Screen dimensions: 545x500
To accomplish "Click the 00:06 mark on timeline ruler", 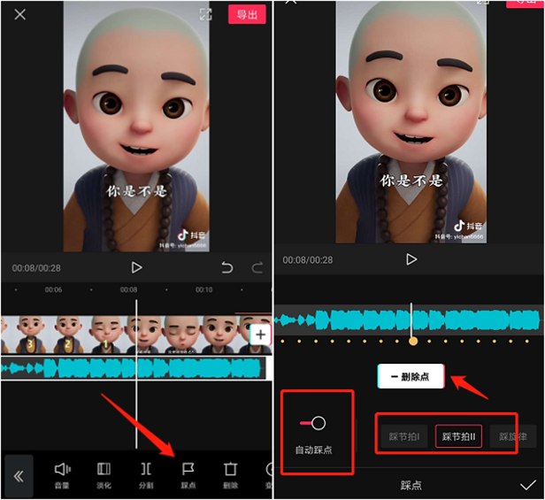I will (53, 289).
